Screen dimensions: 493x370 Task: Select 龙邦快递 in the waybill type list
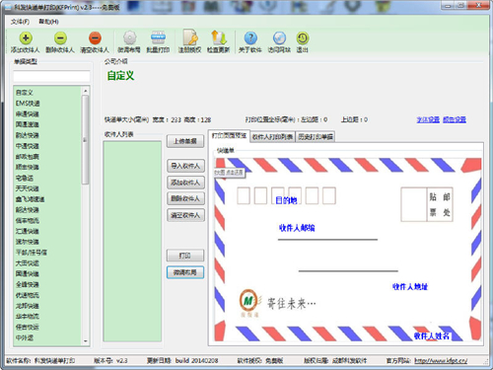[28, 306]
